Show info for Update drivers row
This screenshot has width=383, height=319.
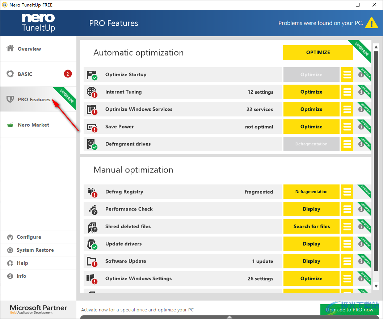361,244
